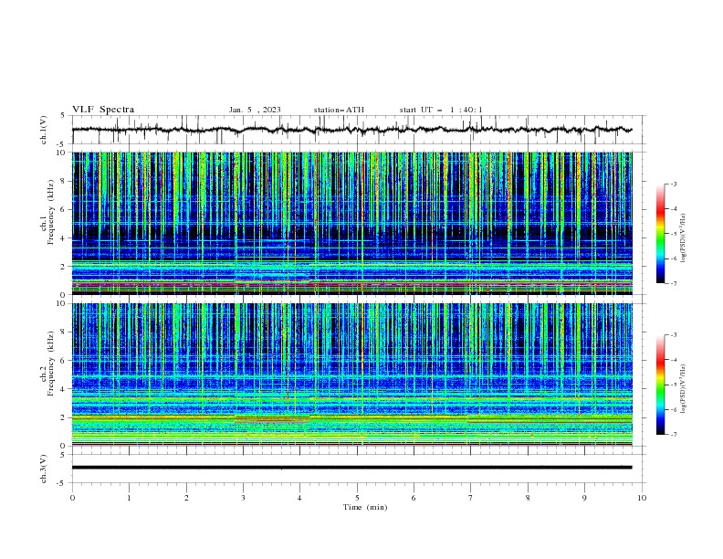
Task: Select the "start UT = 1:40:1" text
Action: pyautogui.click(x=441, y=110)
